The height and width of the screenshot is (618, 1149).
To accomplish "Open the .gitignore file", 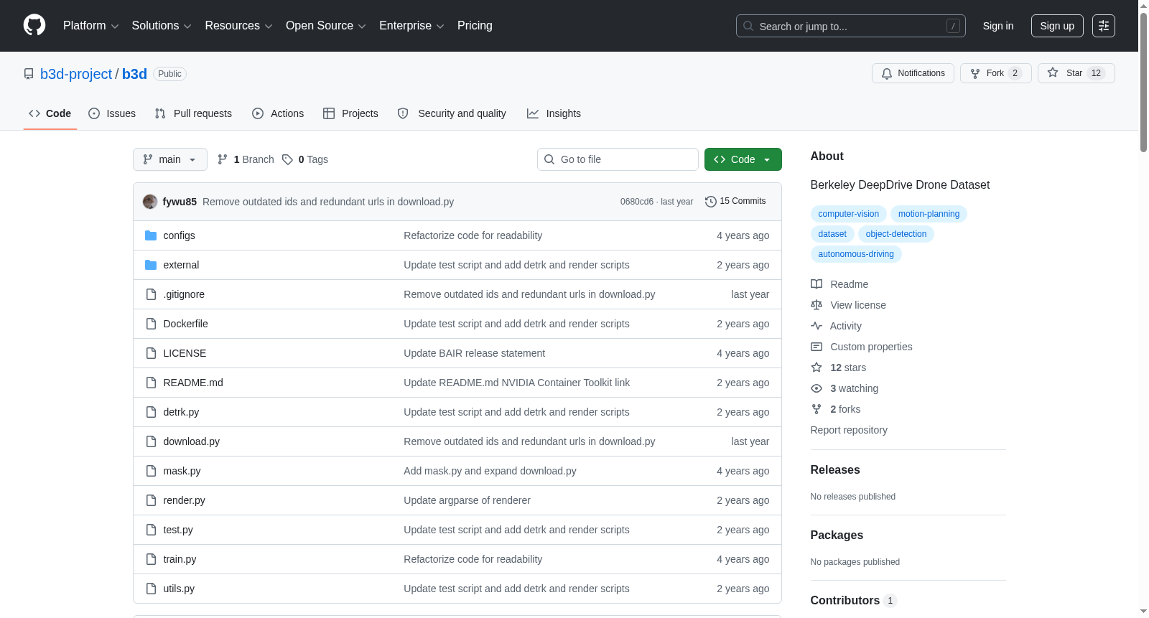I will pyautogui.click(x=184, y=294).
